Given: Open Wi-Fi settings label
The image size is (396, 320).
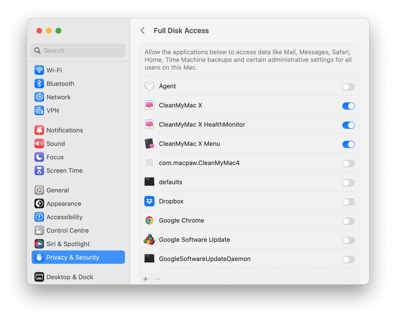Looking at the screenshot, I should [x=54, y=70].
